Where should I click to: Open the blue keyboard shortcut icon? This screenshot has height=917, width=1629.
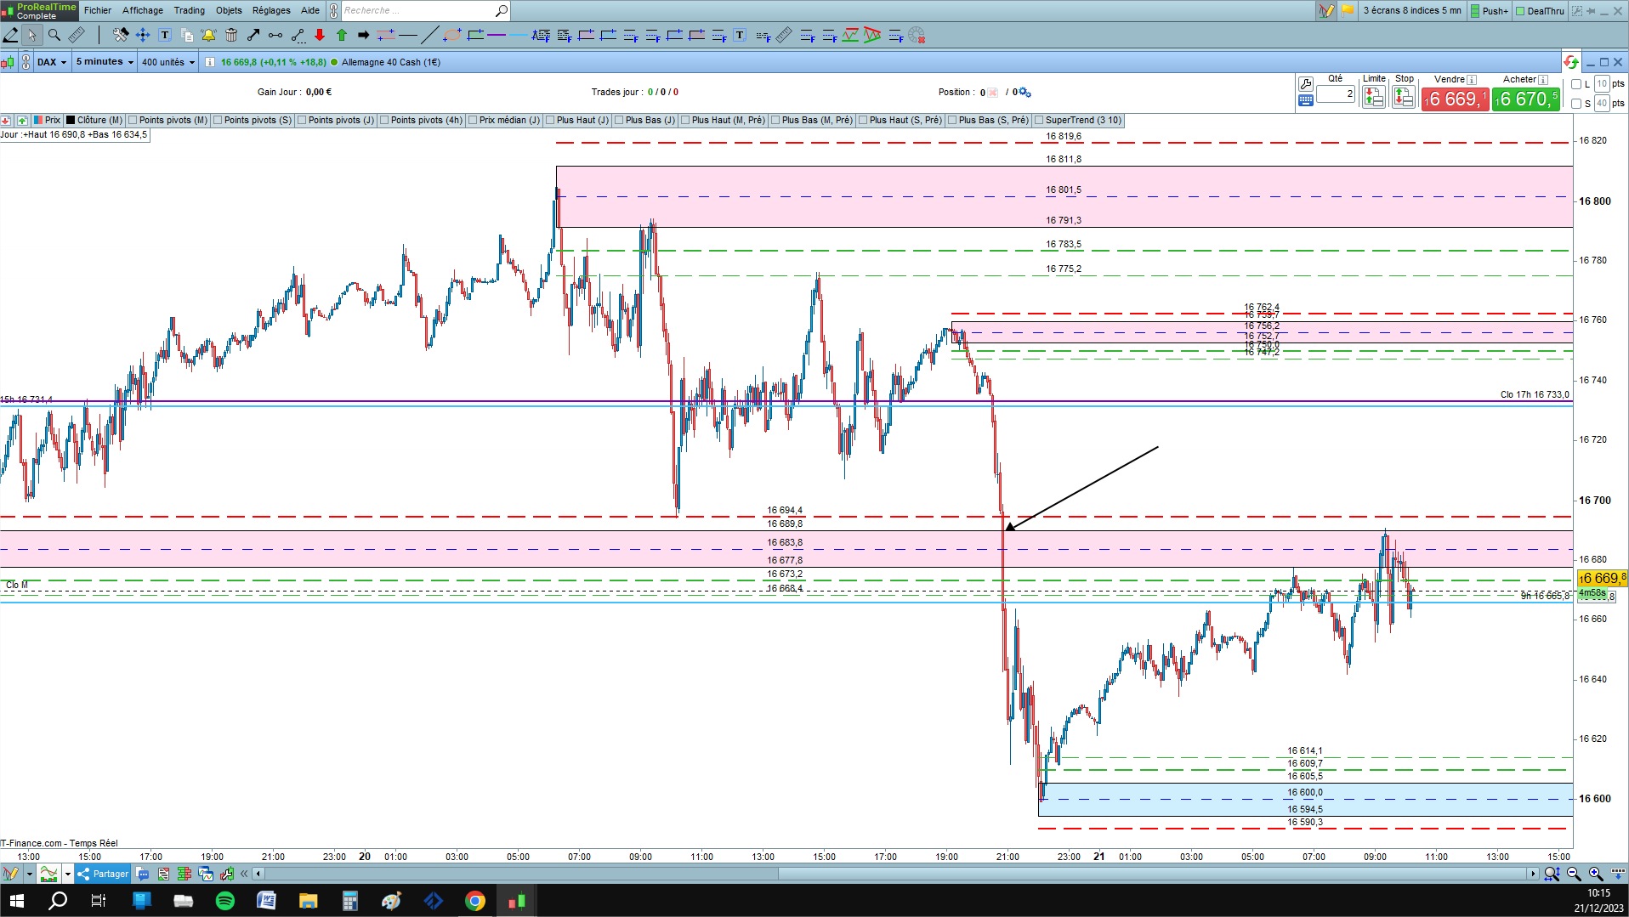tap(1306, 100)
